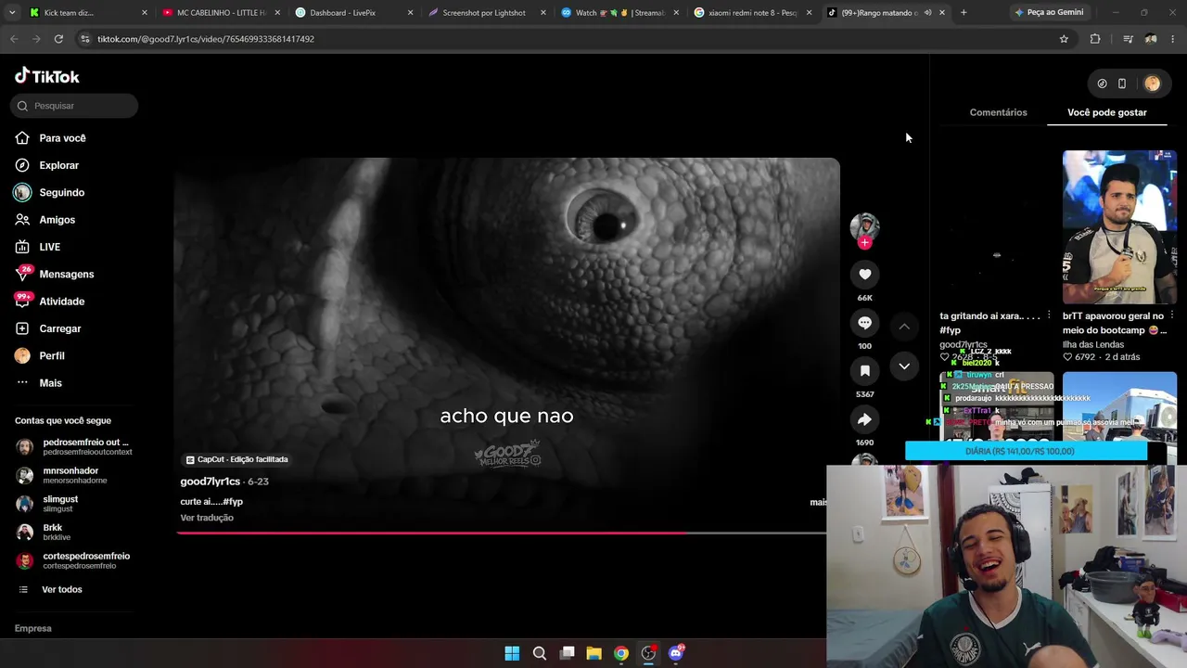Screen dimensions: 1187x668
Task: Open Windows taskbar search
Action: (540, 653)
